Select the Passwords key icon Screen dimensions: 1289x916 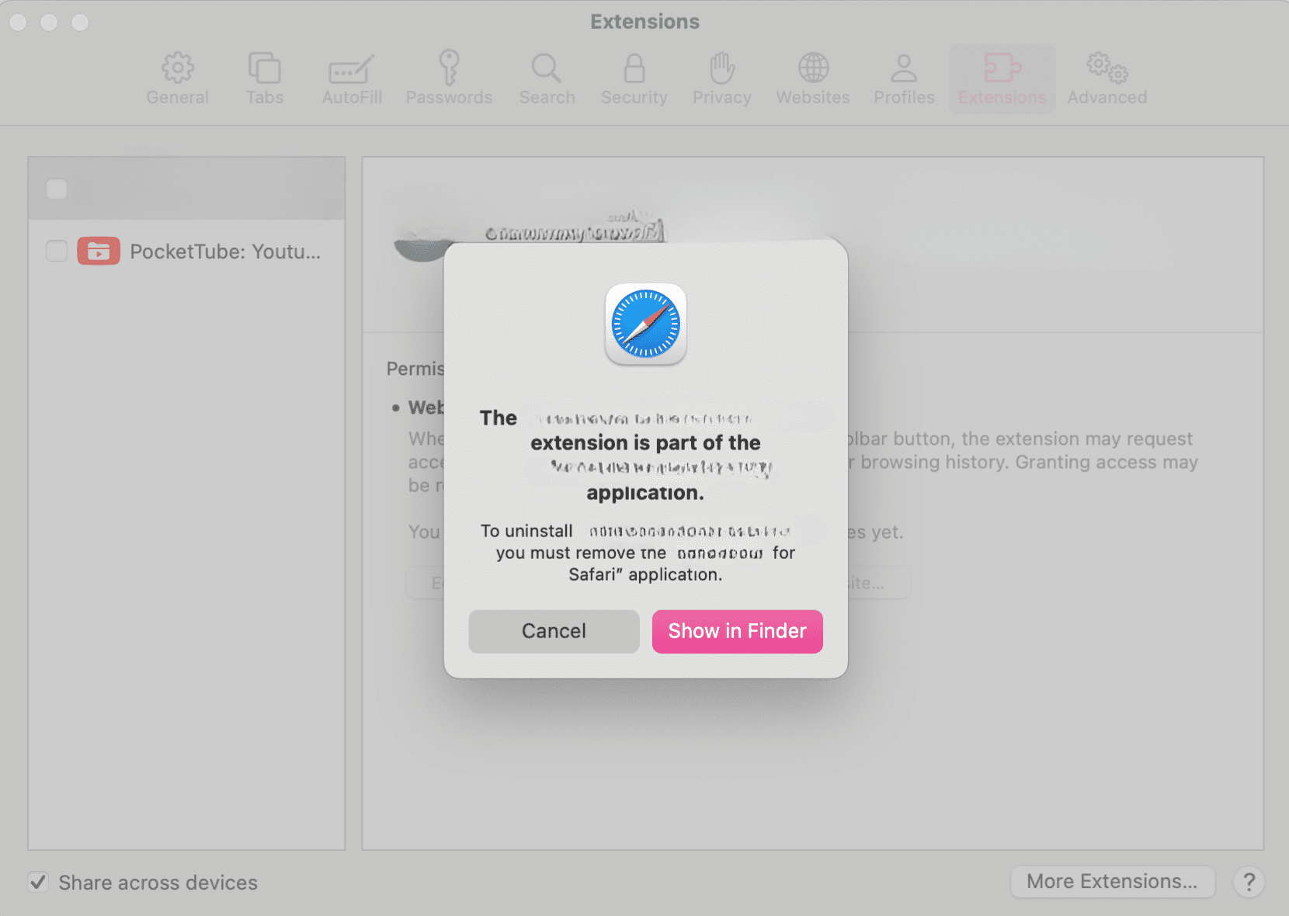(449, 78)
